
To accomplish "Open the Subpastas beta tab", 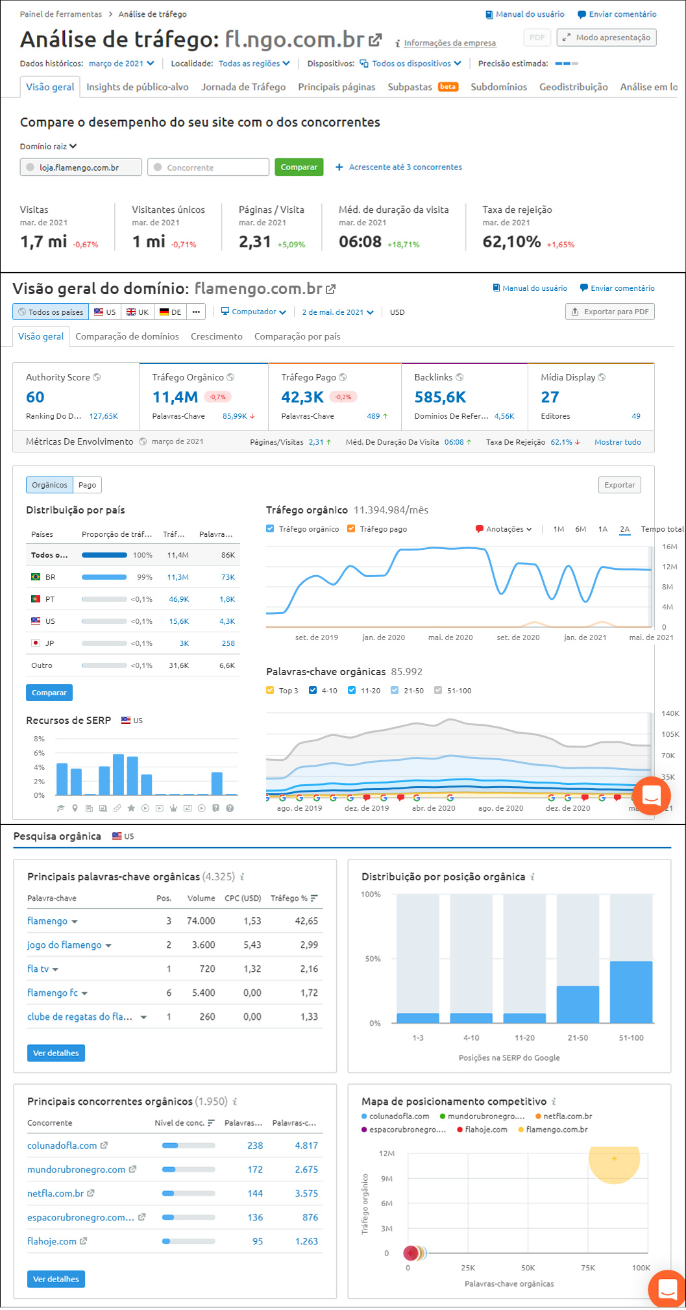I will 423,87.
